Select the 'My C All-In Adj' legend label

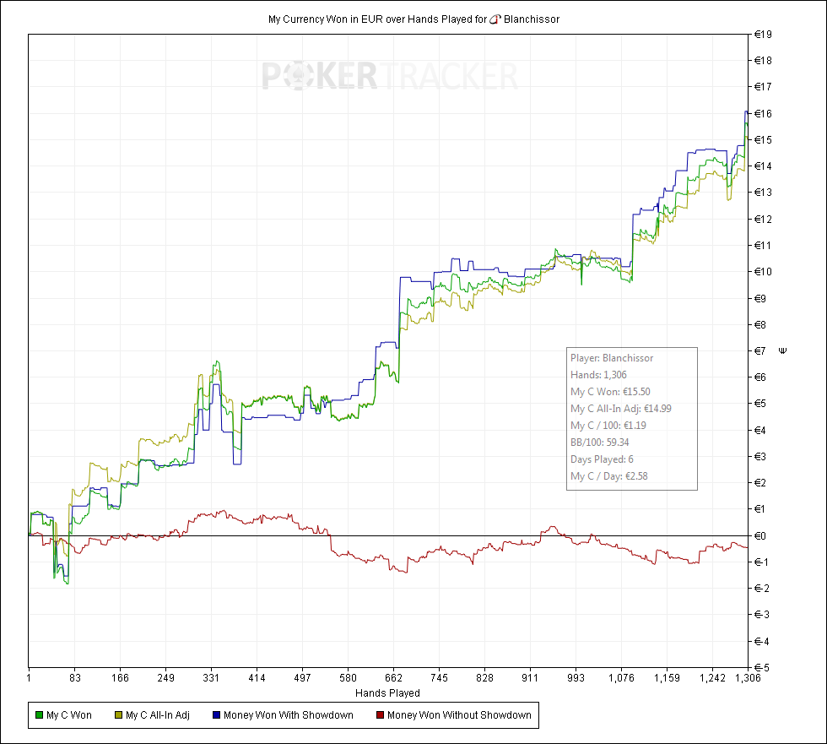click(158, 715)
